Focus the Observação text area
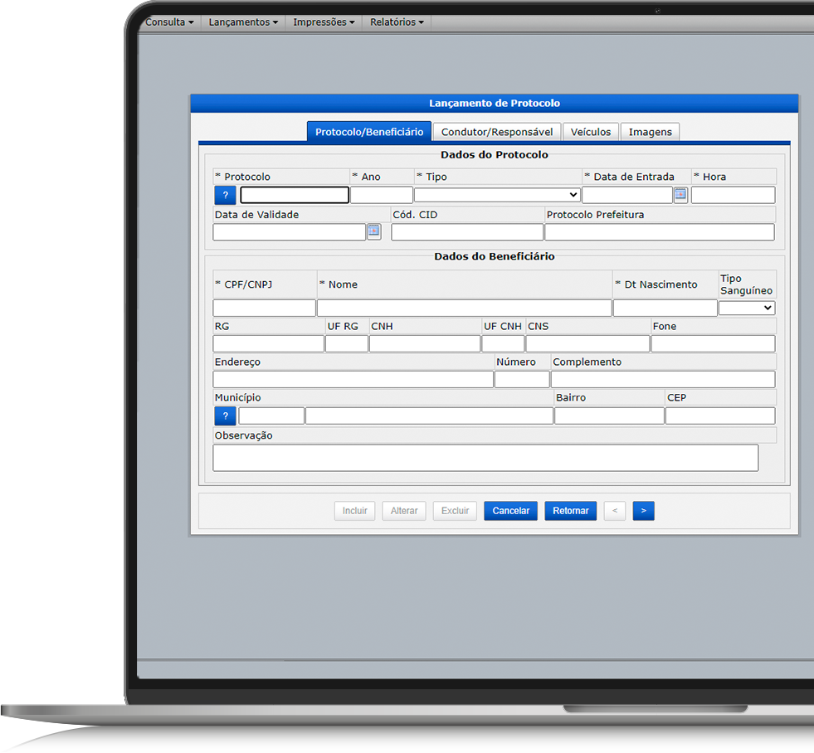The width and height of the screenshot is (814, 753). tap(485, 458)
